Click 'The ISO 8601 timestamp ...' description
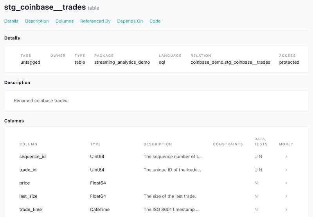The image size is (313, 217). coord(171,210)
